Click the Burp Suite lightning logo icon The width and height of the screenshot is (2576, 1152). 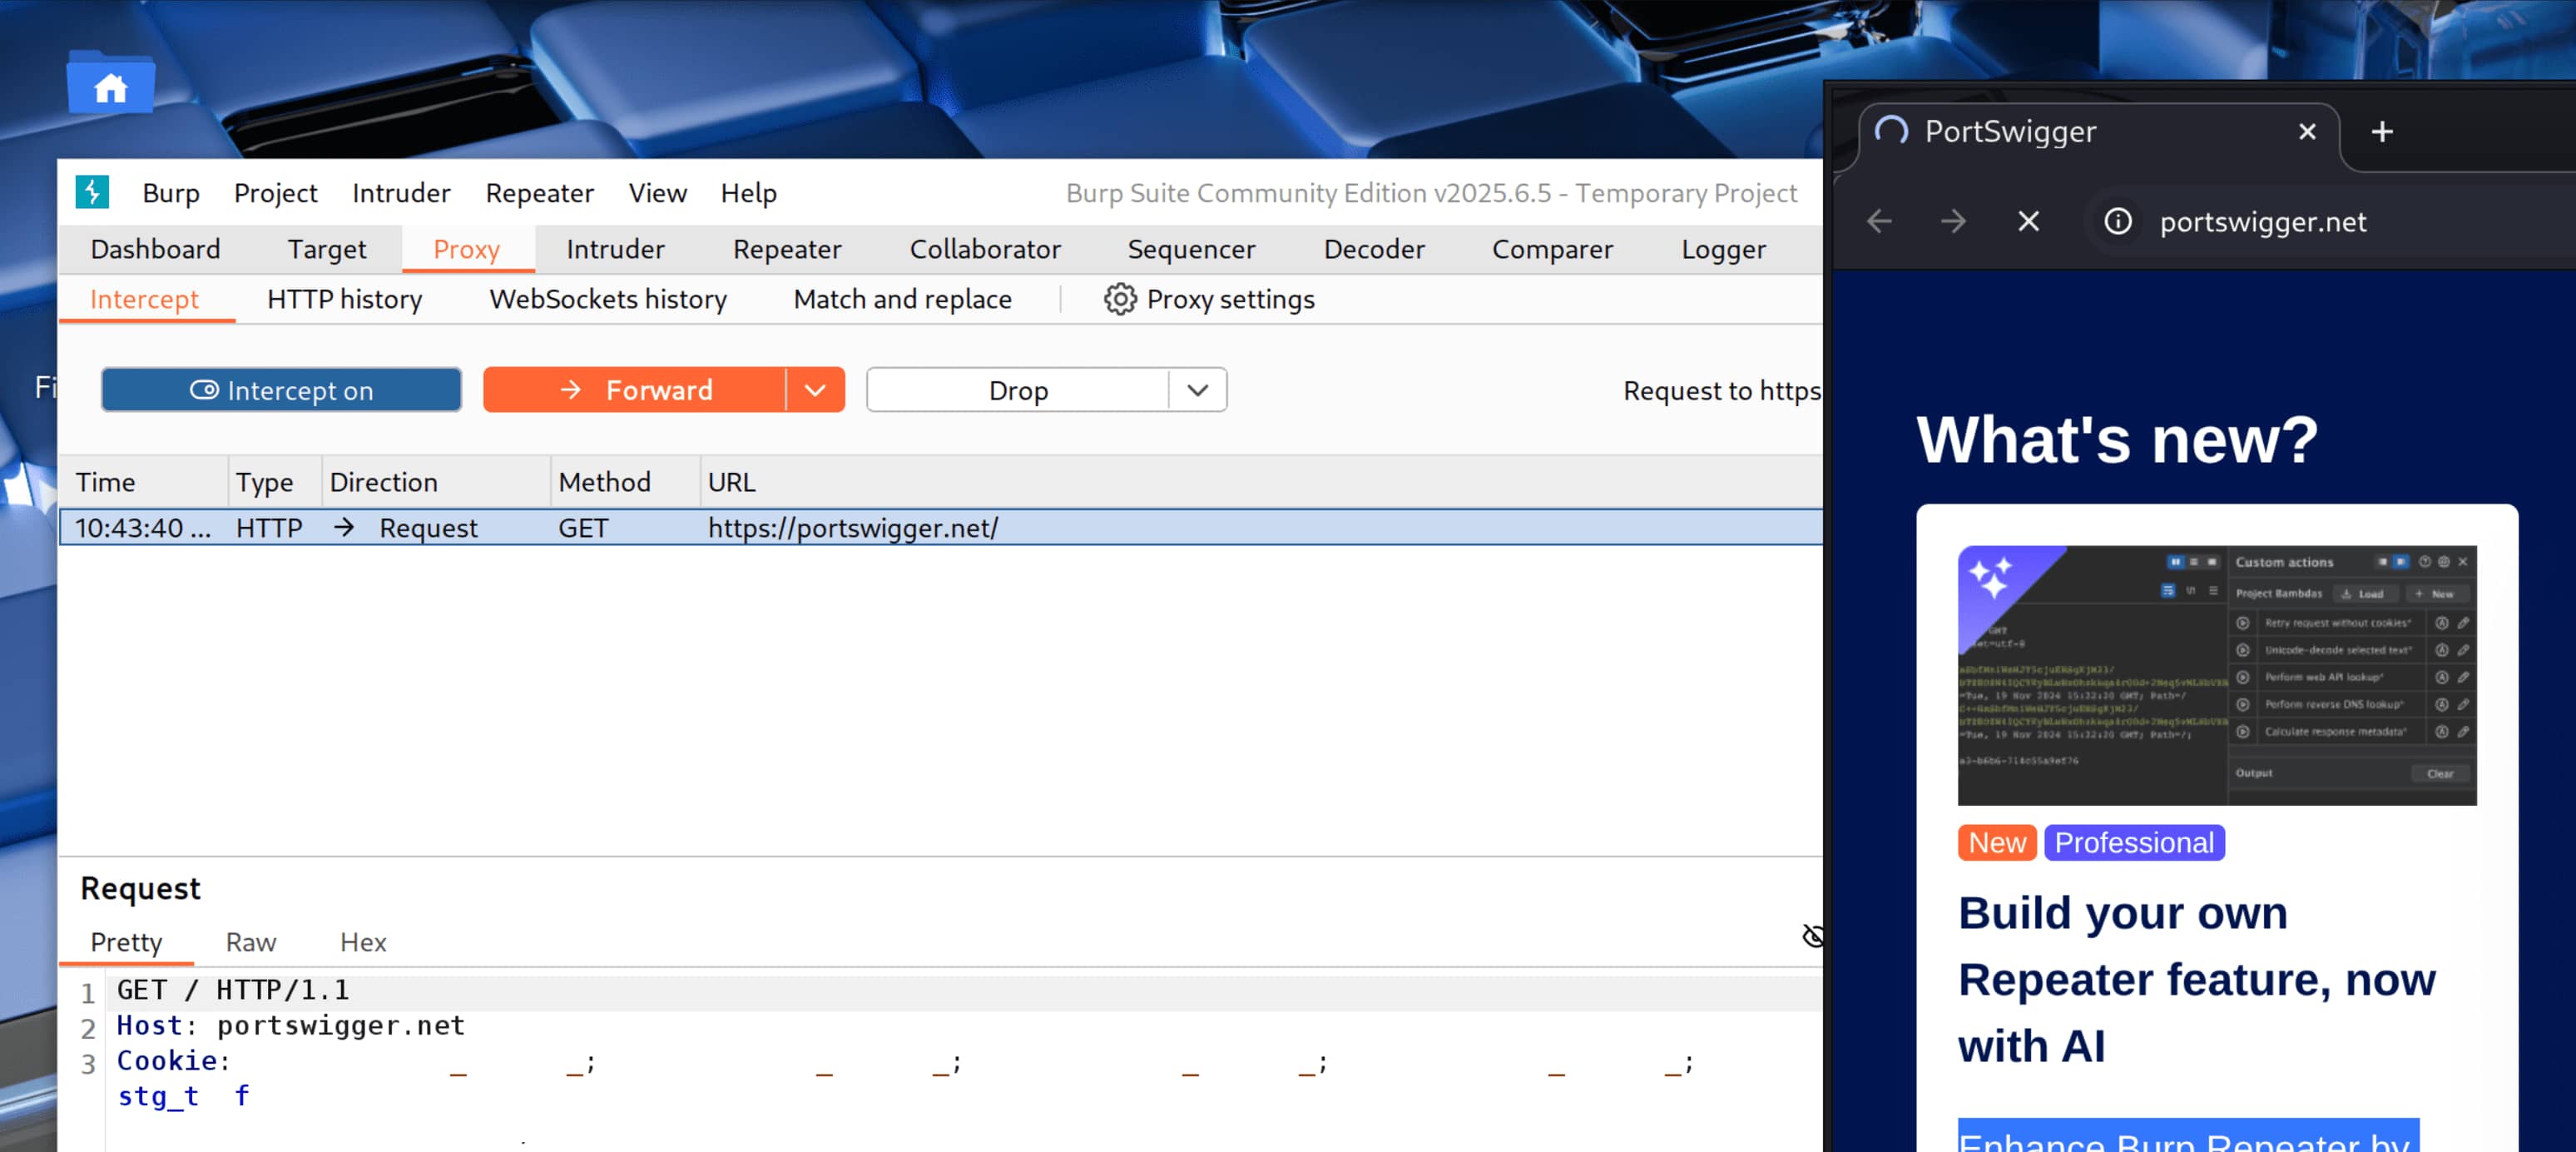(92, 192)
